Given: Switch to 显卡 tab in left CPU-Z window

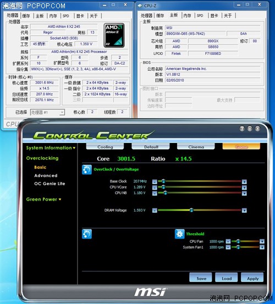Looking at the screenshot, I should (80, 16).
